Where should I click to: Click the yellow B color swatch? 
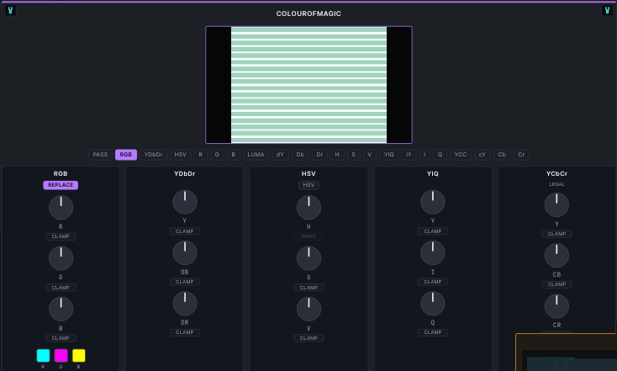[79, 355]
